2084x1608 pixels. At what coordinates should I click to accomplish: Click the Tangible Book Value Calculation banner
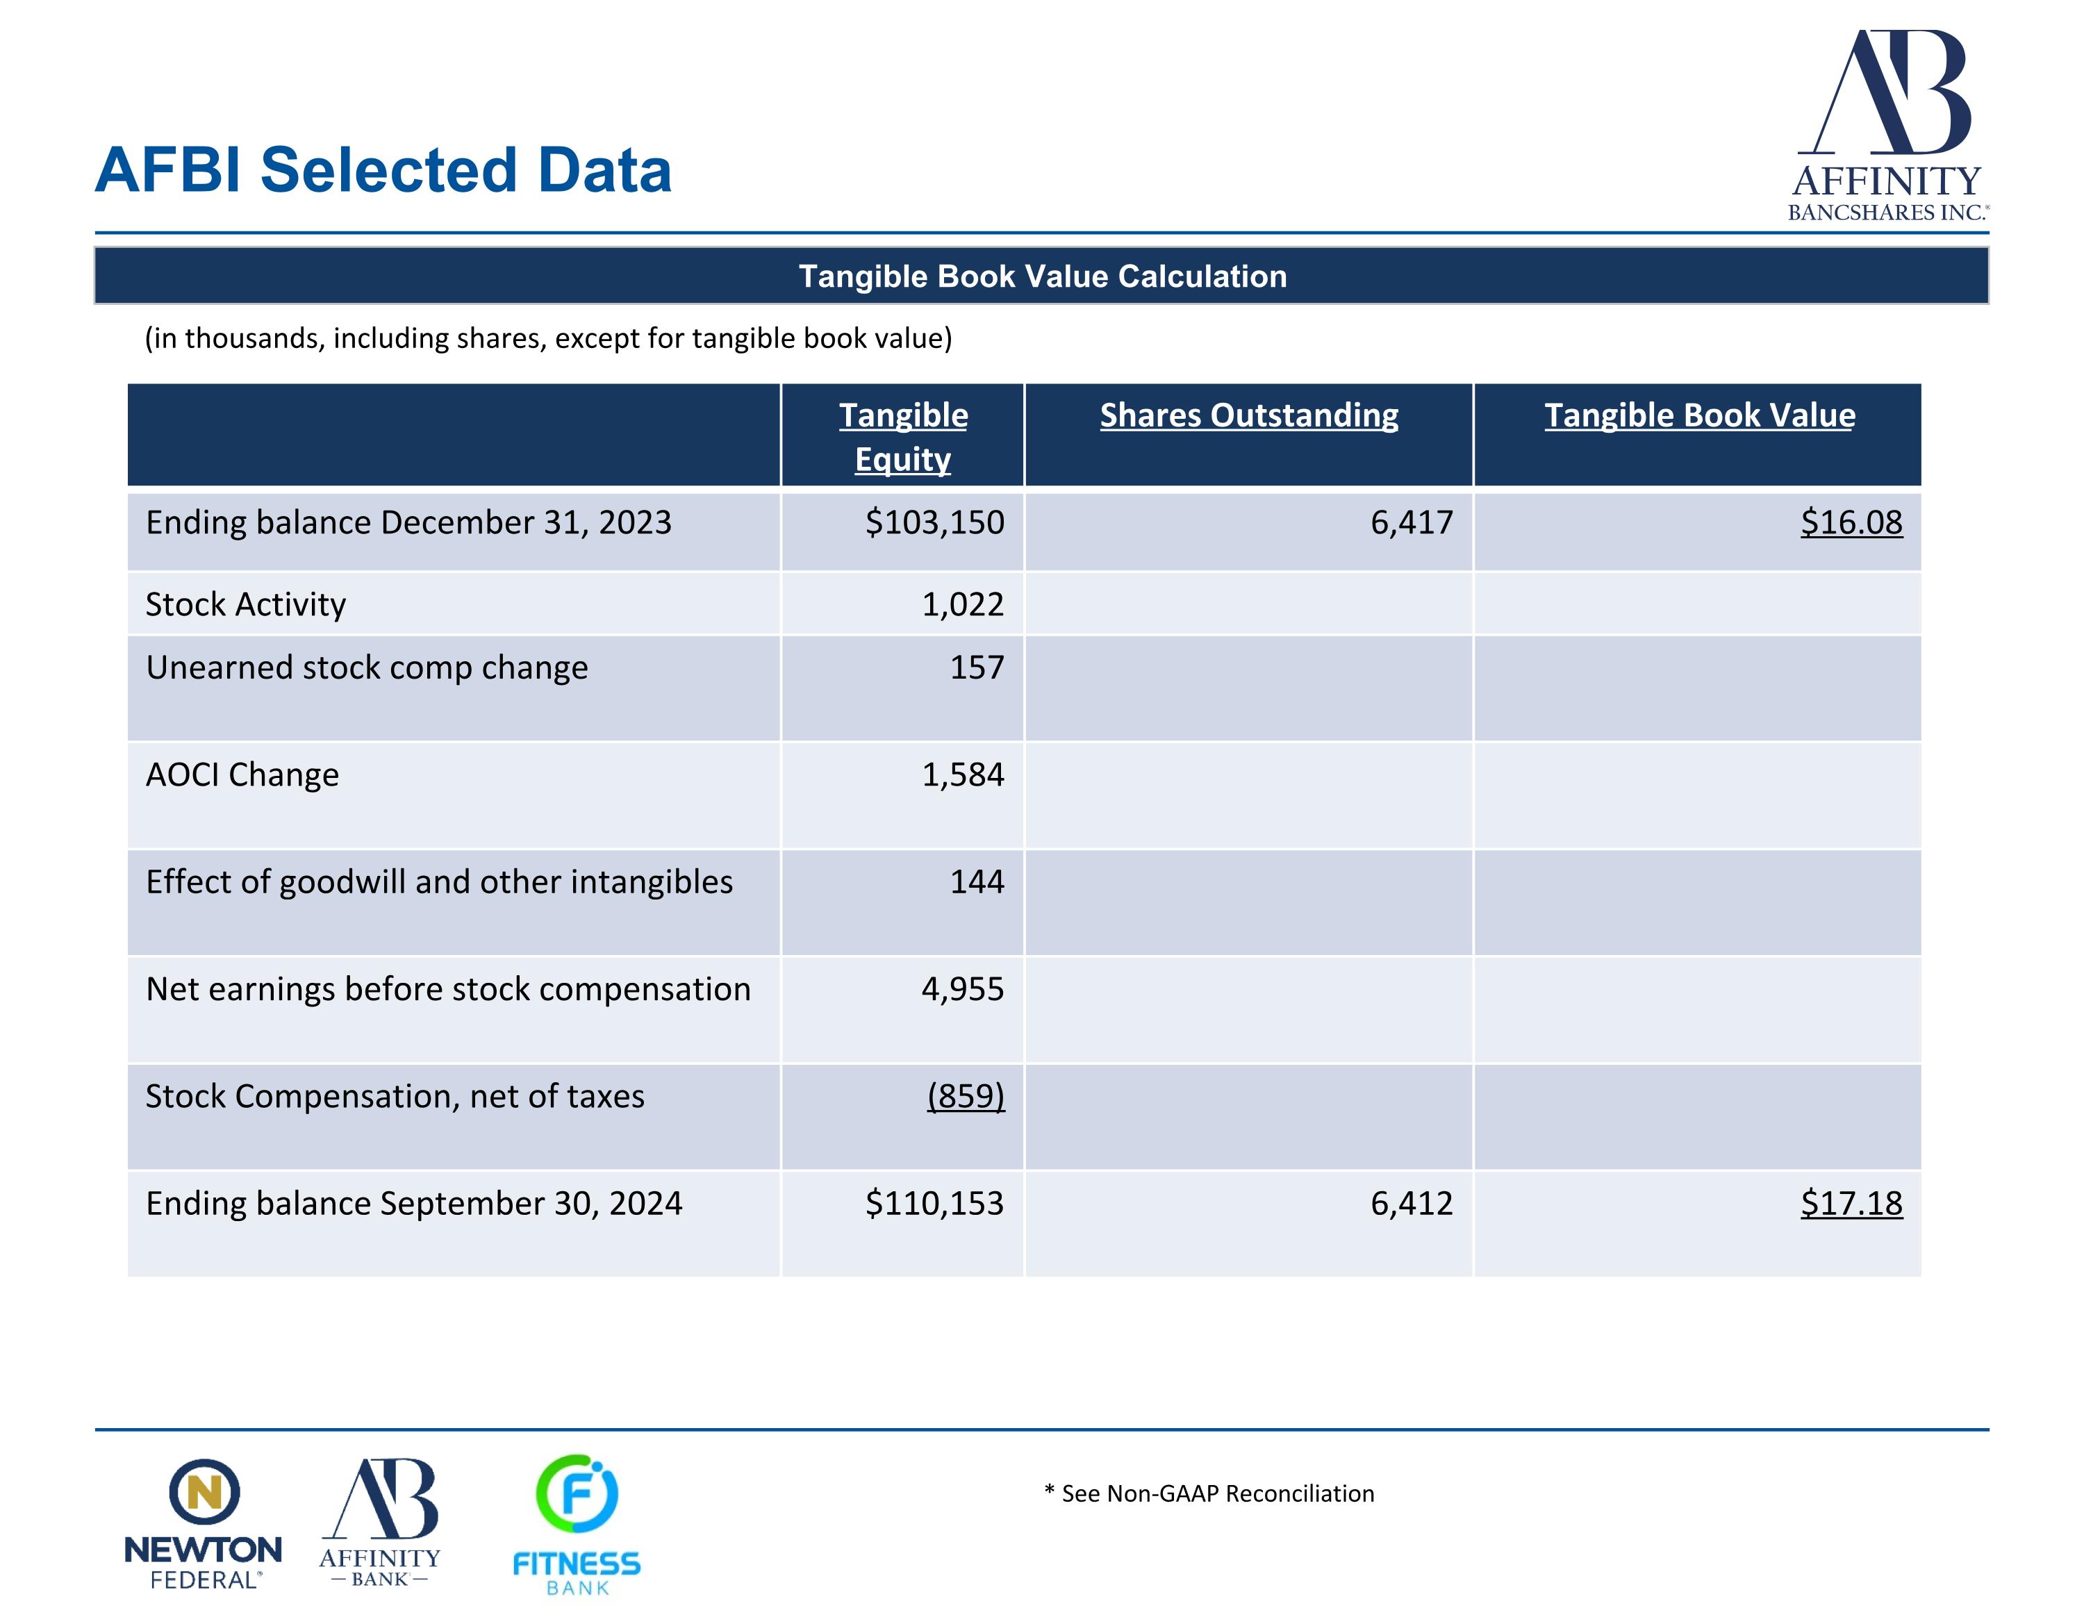coord(1042,276)
